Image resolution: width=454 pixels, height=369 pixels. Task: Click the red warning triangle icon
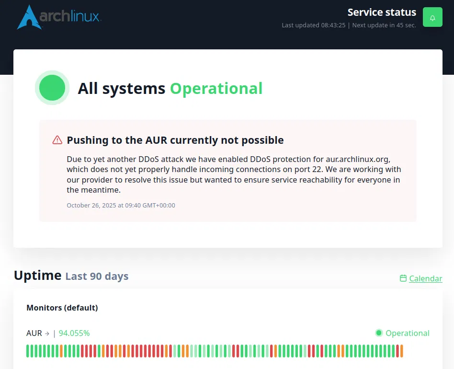(57, 140)
